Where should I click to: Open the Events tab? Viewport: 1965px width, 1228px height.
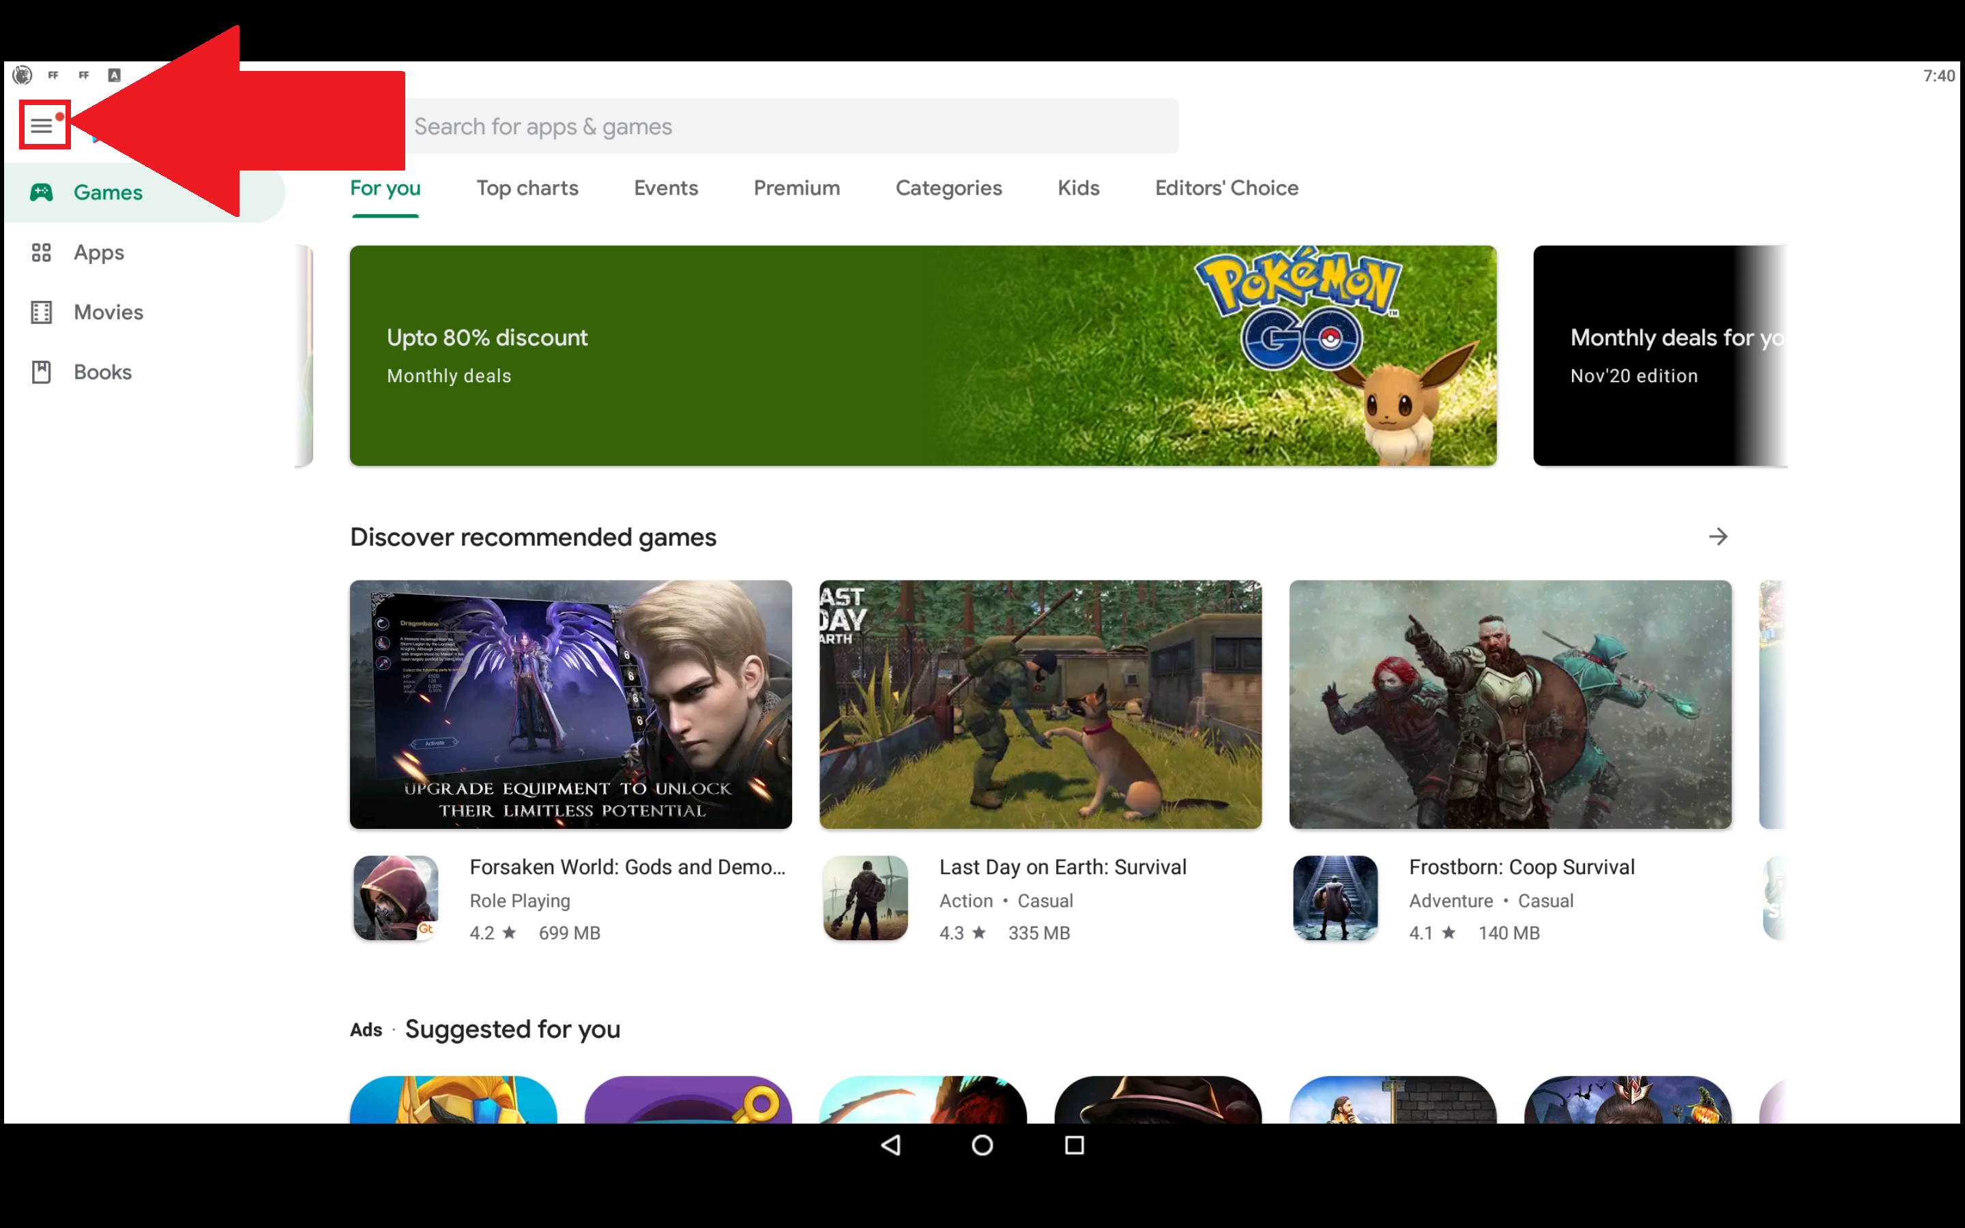click(666, 188)
